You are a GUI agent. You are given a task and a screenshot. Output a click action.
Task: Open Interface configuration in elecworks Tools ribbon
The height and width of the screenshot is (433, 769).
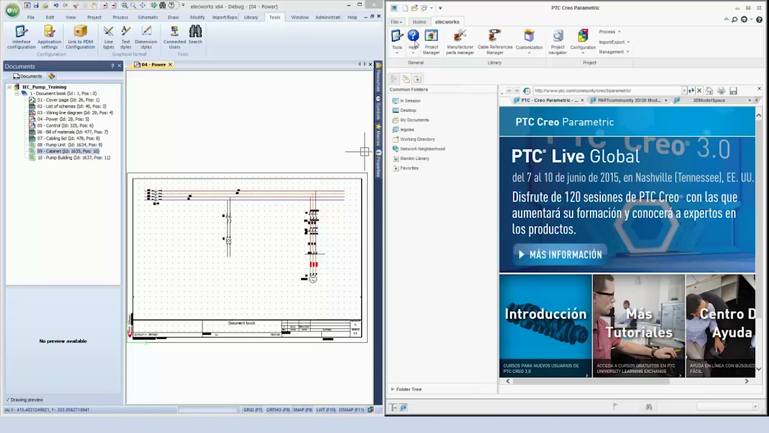click(x=21, y=37)
